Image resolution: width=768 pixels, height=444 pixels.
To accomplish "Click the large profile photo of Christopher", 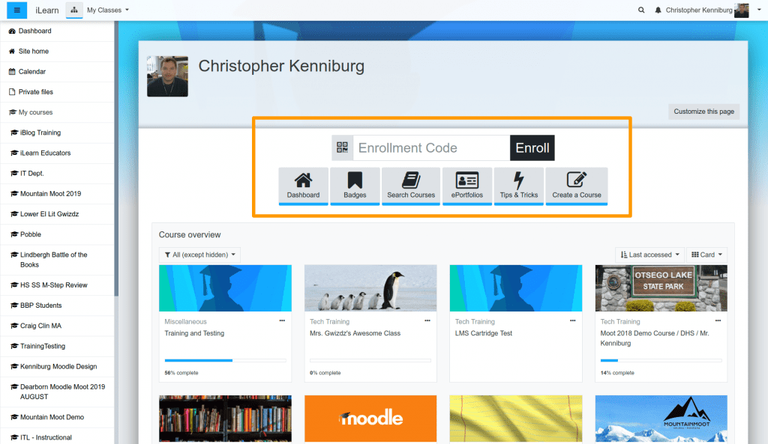I will (x=167, y=76).
